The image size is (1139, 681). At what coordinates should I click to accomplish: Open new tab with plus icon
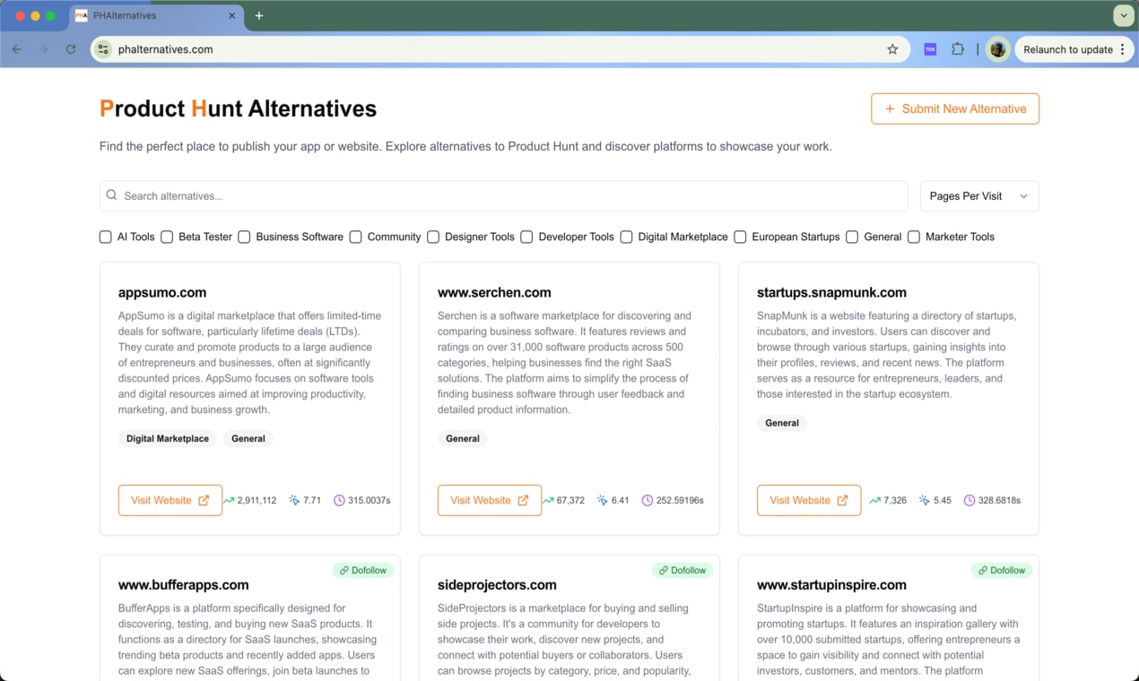pyautogui.click(x=259, y=15)
